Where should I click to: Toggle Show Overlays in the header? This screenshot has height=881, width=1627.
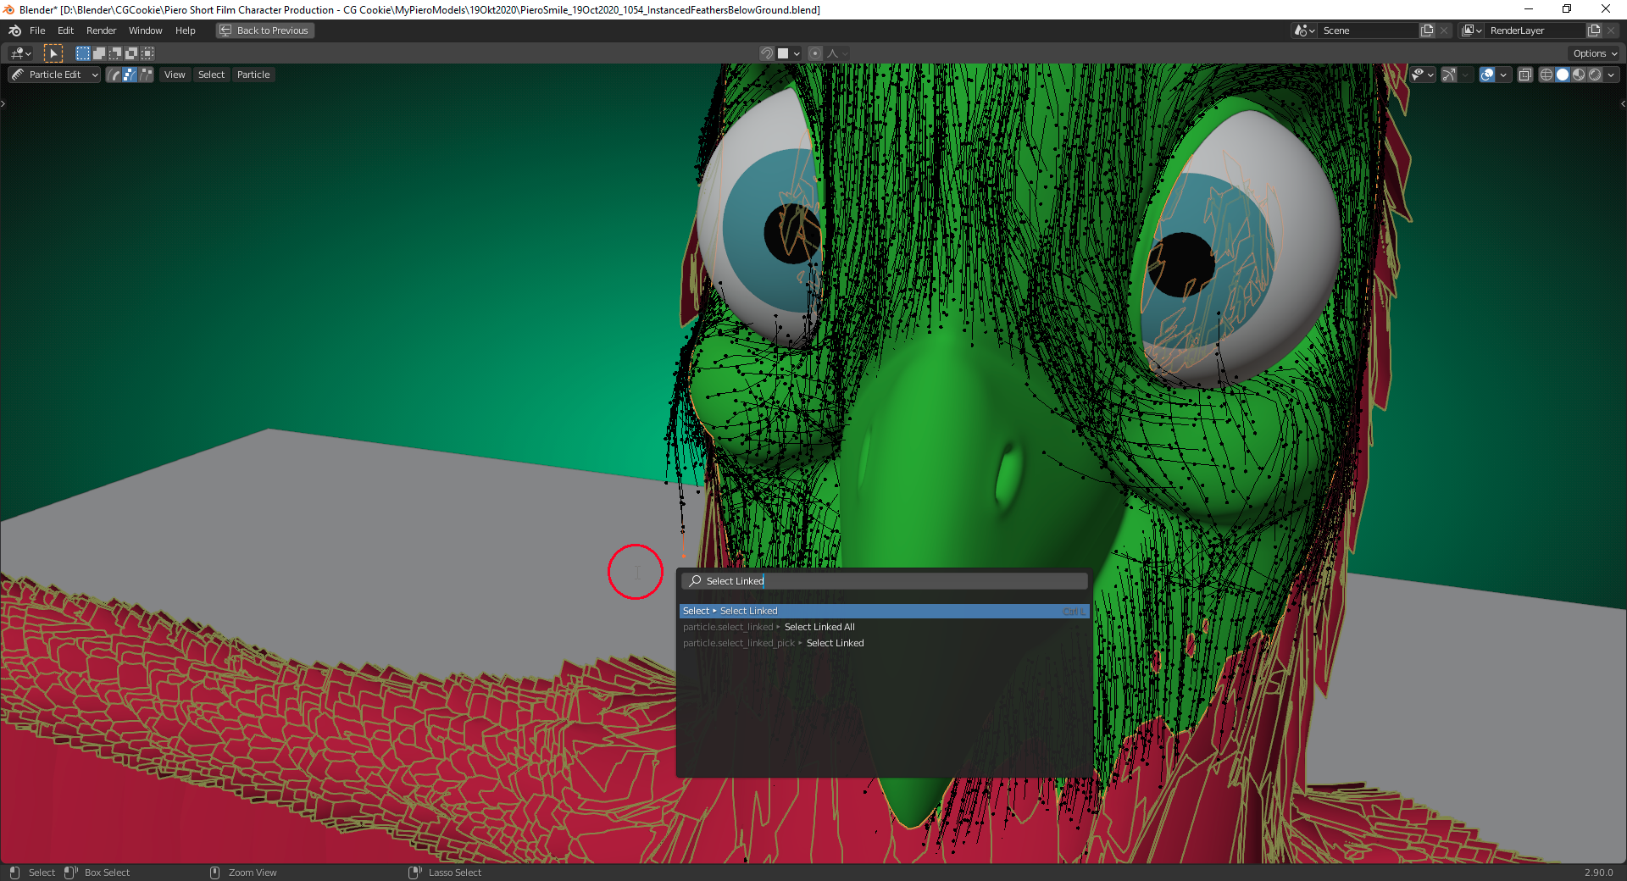[x=1487, y=75]
